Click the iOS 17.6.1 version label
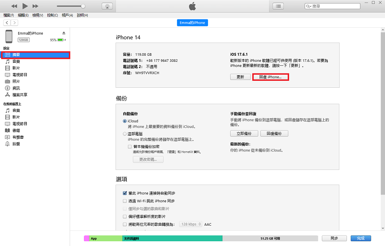 coord(239,54)
